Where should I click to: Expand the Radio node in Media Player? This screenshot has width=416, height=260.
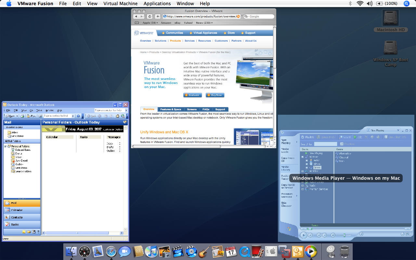303,186
